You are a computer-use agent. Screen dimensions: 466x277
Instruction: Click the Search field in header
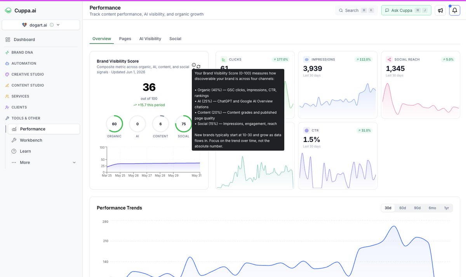(356, 10)
